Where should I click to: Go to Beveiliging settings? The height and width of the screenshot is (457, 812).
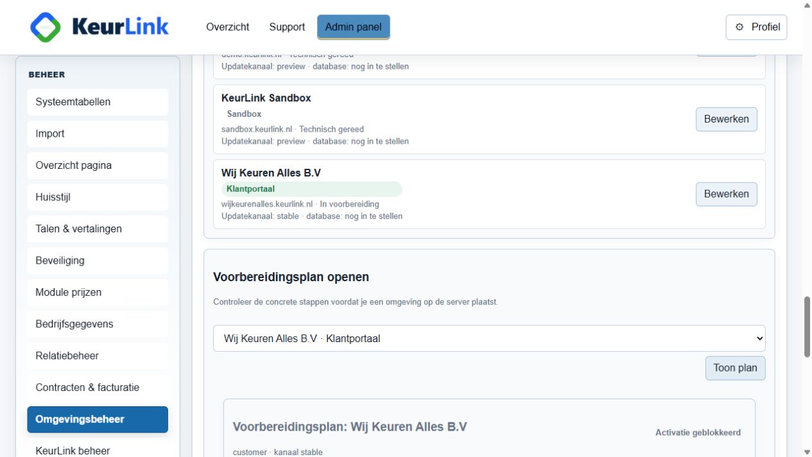click(98, 261)
